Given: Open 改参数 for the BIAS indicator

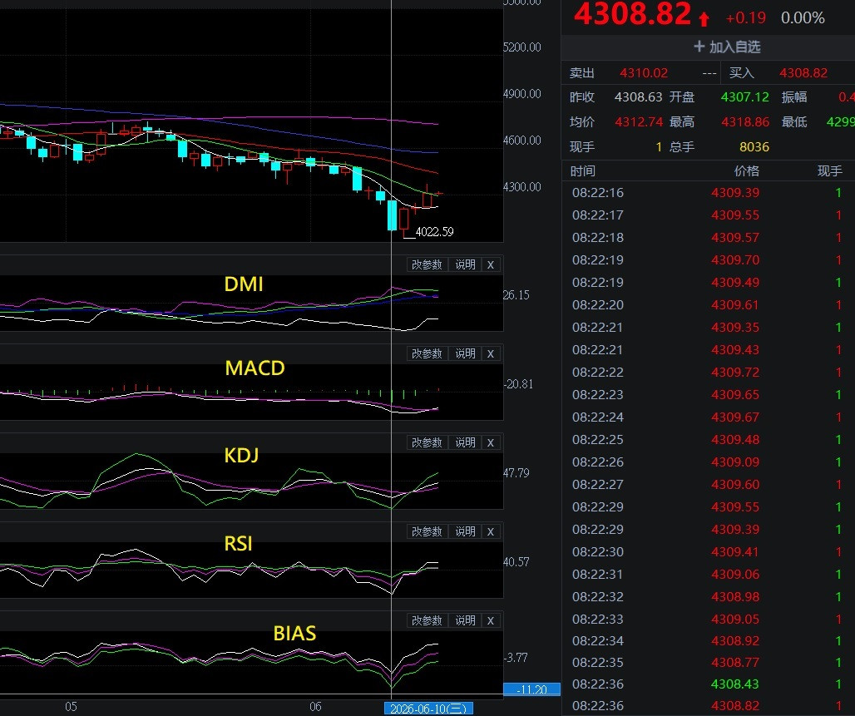Looking at the screenshot, I should click(x=427, y=620).
